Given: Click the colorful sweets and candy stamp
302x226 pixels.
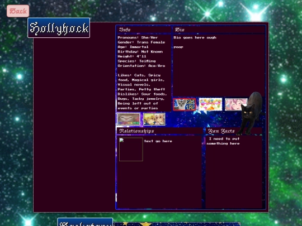Looking at the screenshot, I should coord(210,104).
